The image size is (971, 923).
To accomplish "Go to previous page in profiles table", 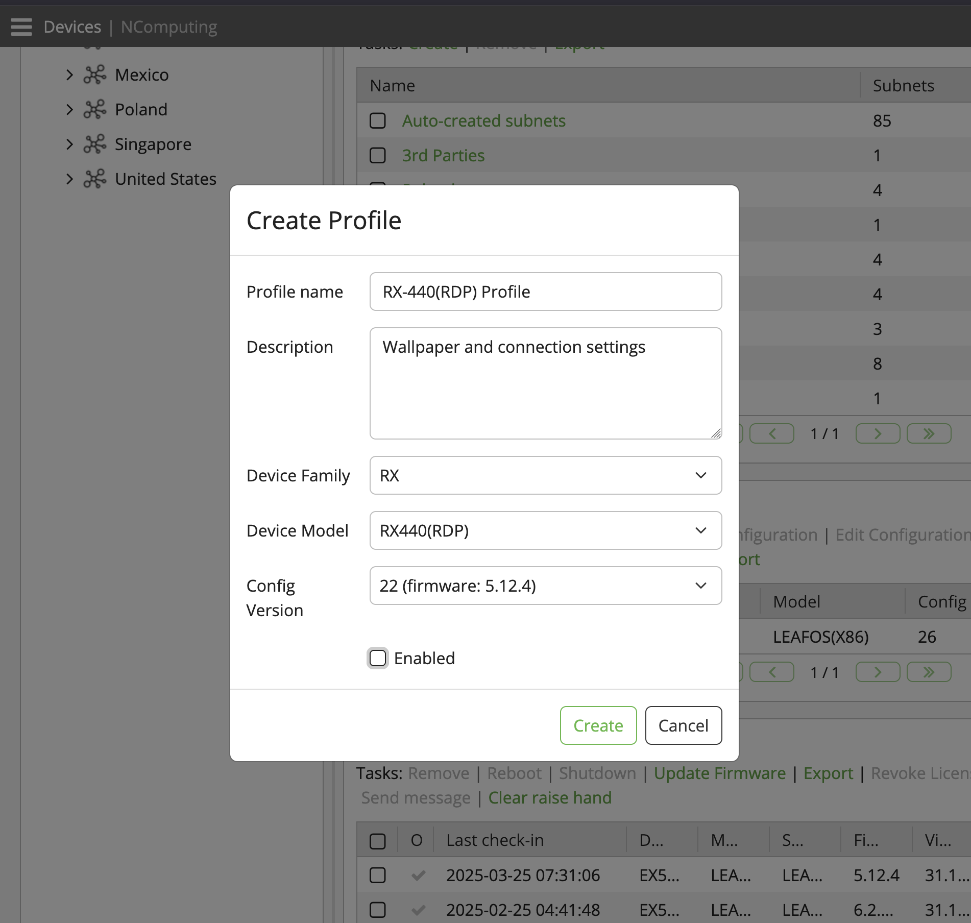I will [772, 672].
